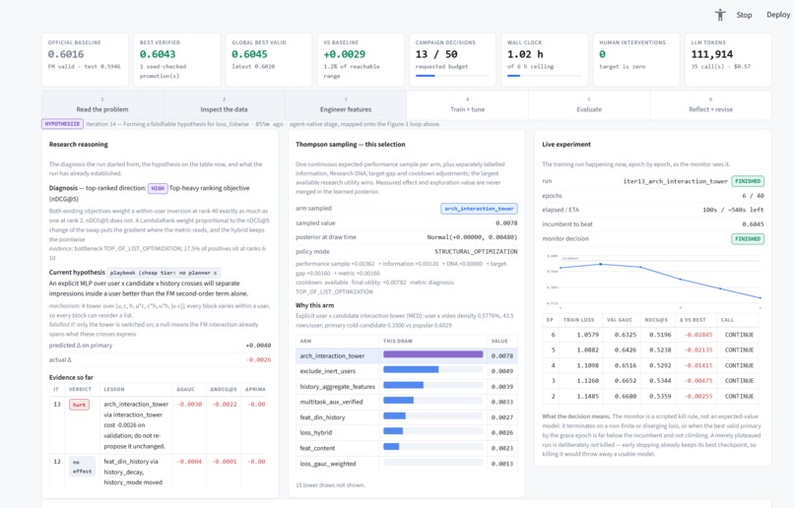Click the FINISHED badge in monitor decision row
794x508 pixels.
pyautogui.click(x=748, y=239)
